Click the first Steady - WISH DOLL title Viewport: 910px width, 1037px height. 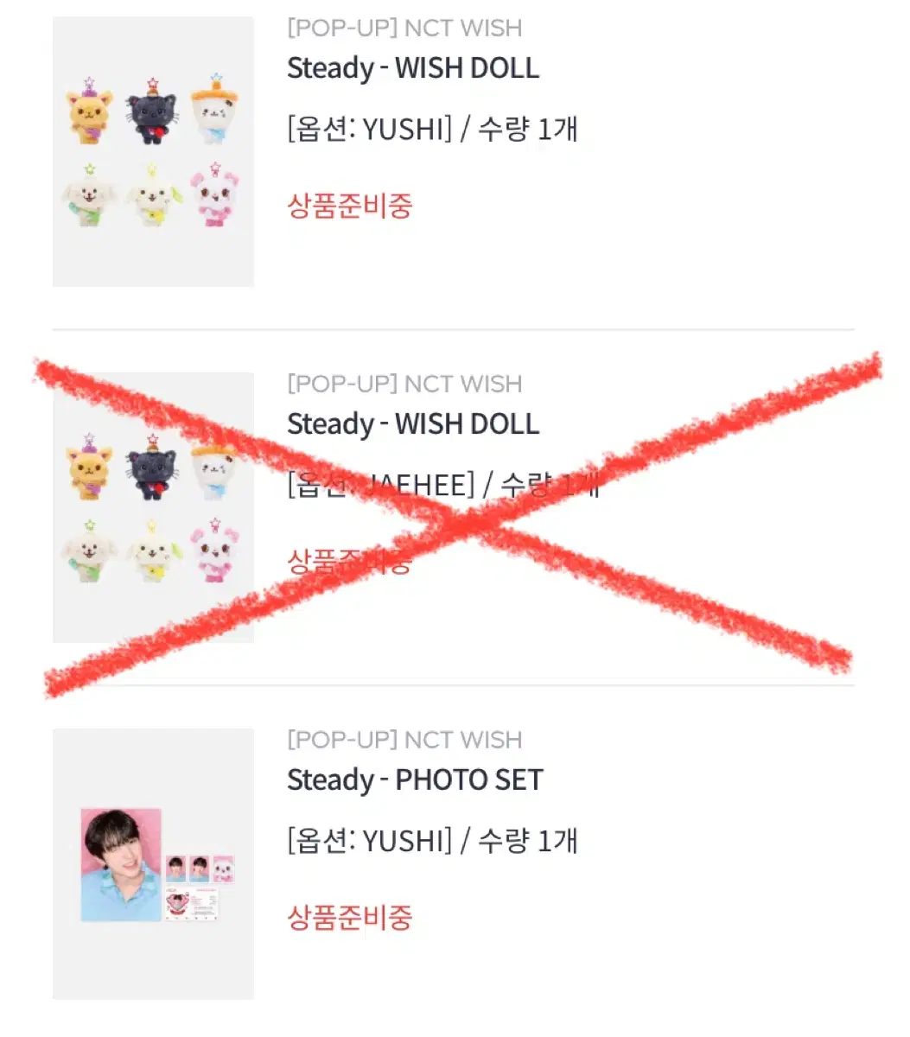(x=413, y=68)
